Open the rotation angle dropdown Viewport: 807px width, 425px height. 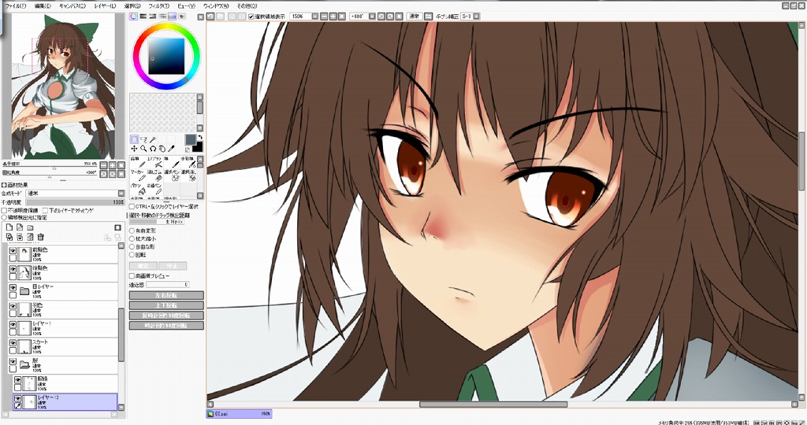pos(373,17)
